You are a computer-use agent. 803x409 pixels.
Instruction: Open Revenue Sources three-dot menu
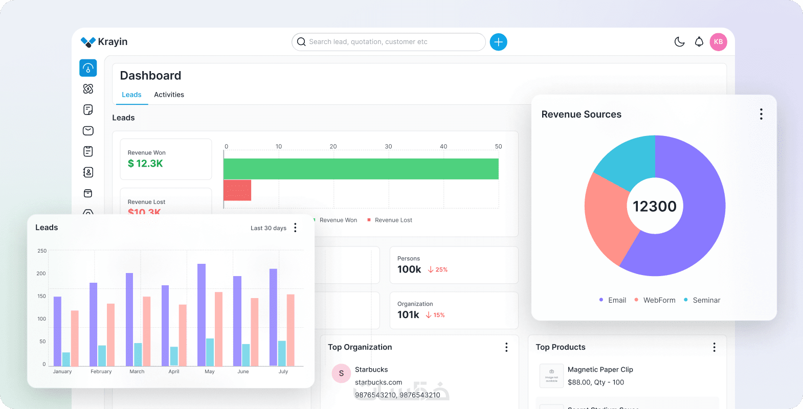point(761,114)
